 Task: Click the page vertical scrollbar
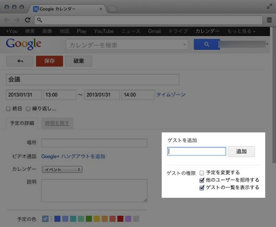point(274,95)
